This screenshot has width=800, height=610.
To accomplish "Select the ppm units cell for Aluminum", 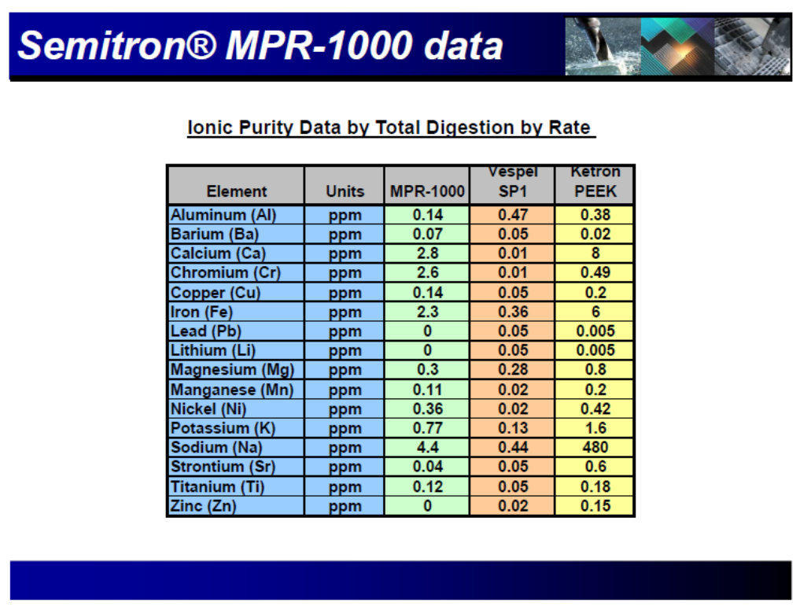I will (x=345, y=215).
